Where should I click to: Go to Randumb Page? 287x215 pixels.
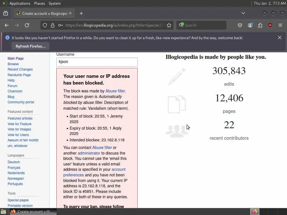[19, 75]
